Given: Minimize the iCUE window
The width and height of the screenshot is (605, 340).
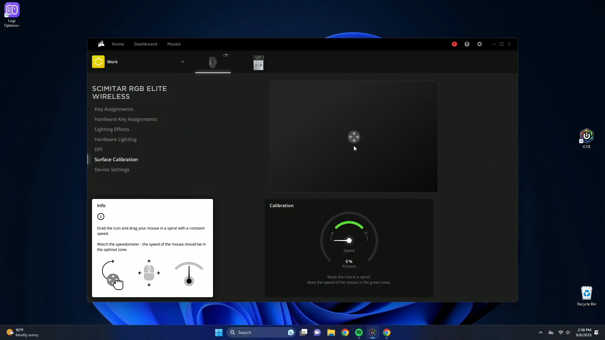Looking at the screenshot, I should (494, 44).
